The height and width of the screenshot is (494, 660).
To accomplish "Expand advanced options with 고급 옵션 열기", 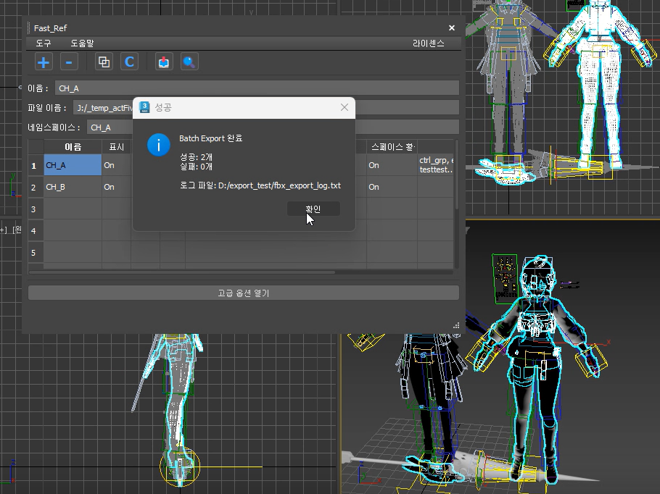I will pos(243,293).
